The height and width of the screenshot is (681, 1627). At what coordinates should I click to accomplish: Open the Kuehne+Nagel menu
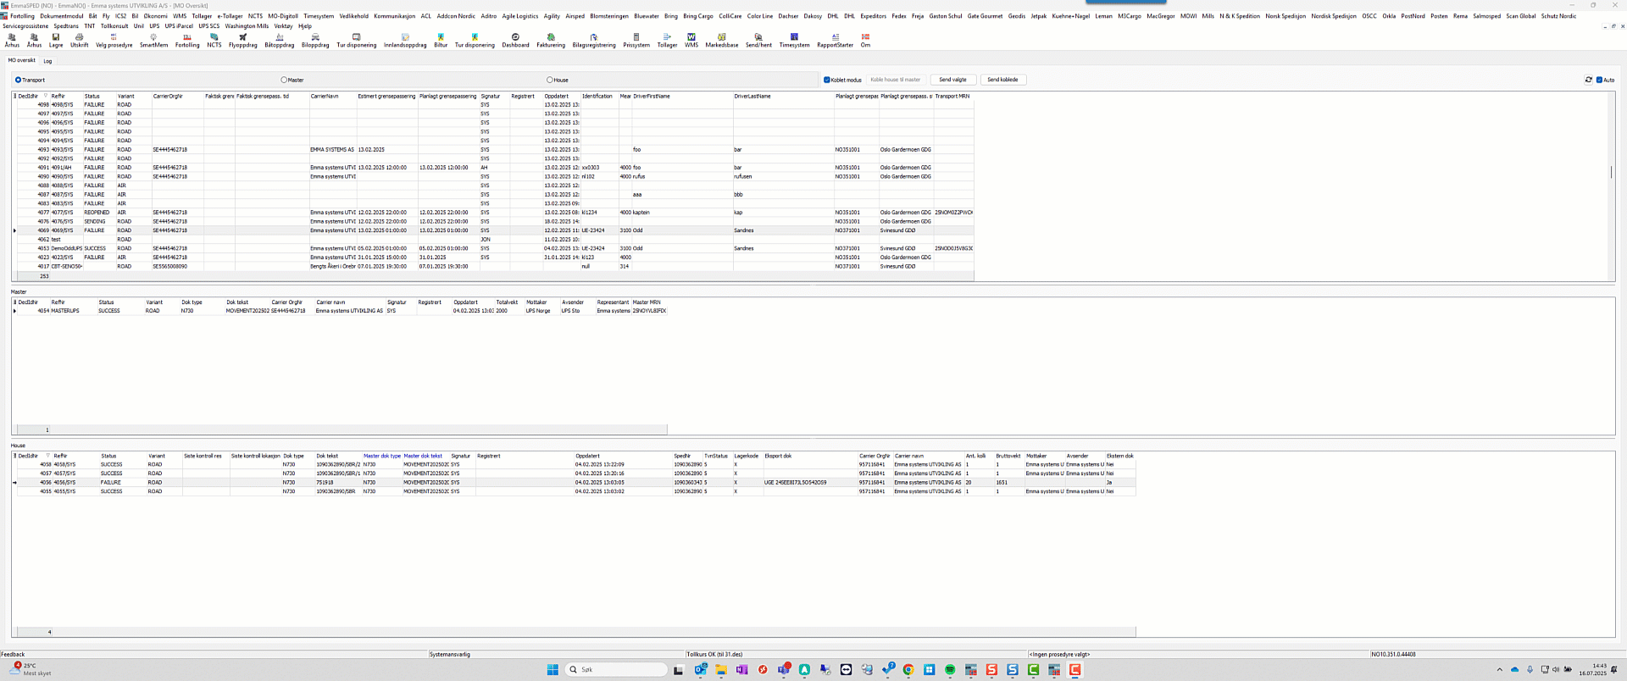[1070, 16]
